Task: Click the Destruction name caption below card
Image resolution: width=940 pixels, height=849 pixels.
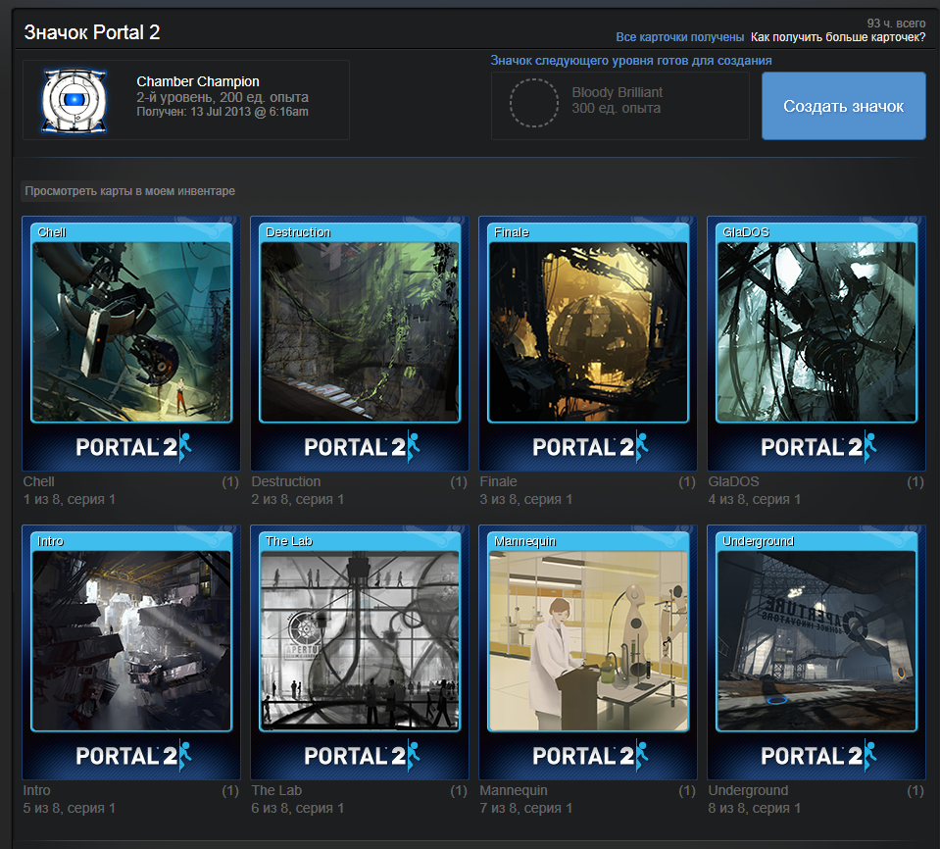Action: coord(286,481)
